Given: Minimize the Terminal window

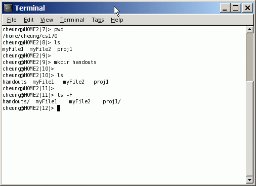Looking at the screenshot, I should point(225,8).
